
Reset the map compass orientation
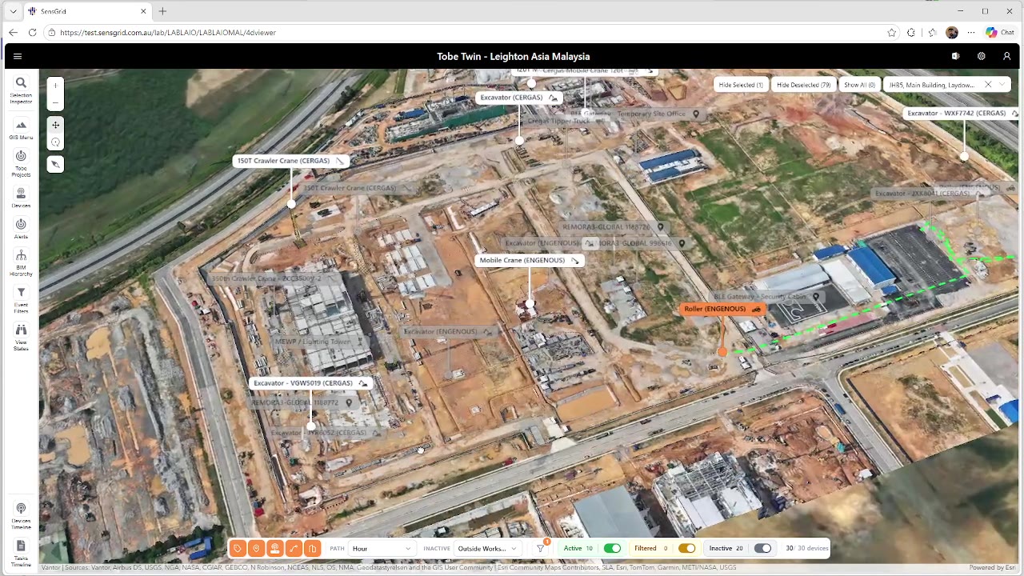pos(55,164)
